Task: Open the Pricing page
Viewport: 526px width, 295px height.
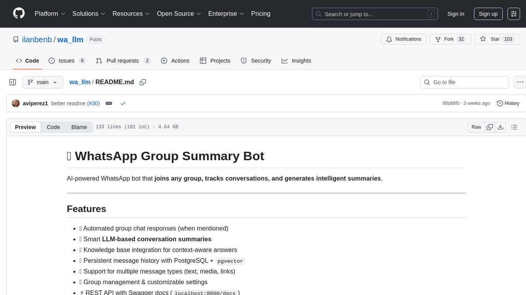Action: click(261, 14)
